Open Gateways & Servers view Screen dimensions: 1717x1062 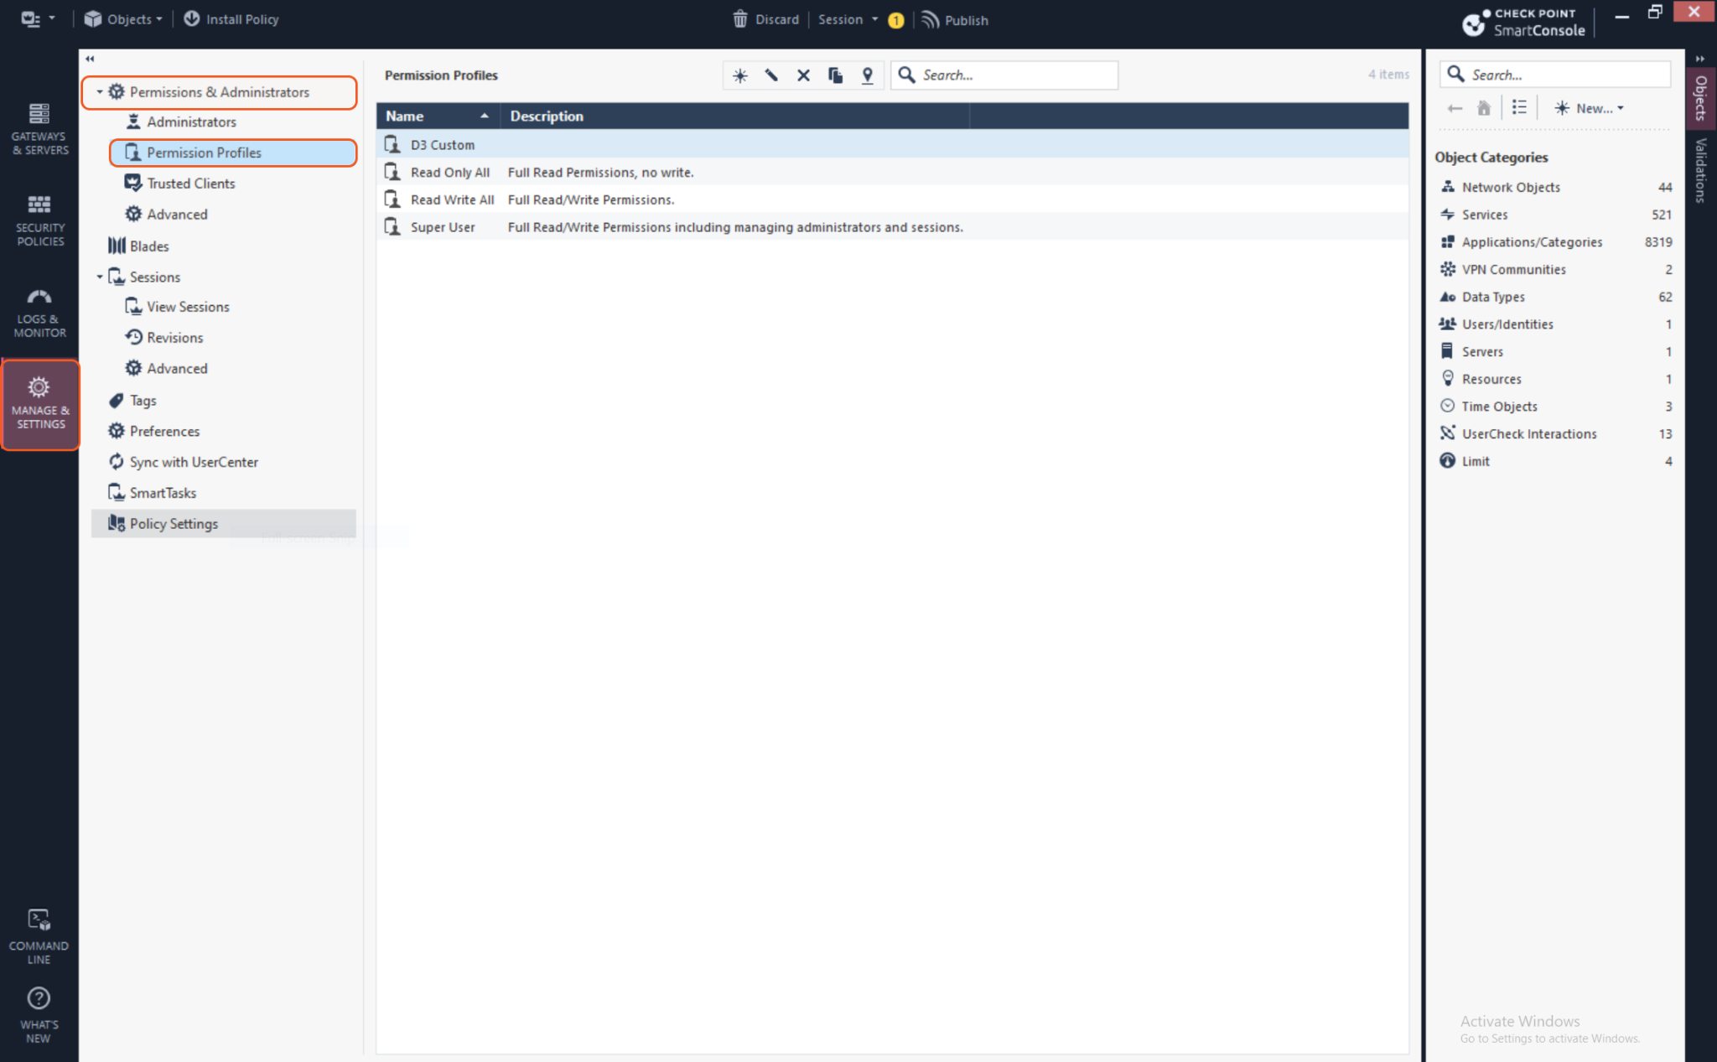[x=39, y=129]
